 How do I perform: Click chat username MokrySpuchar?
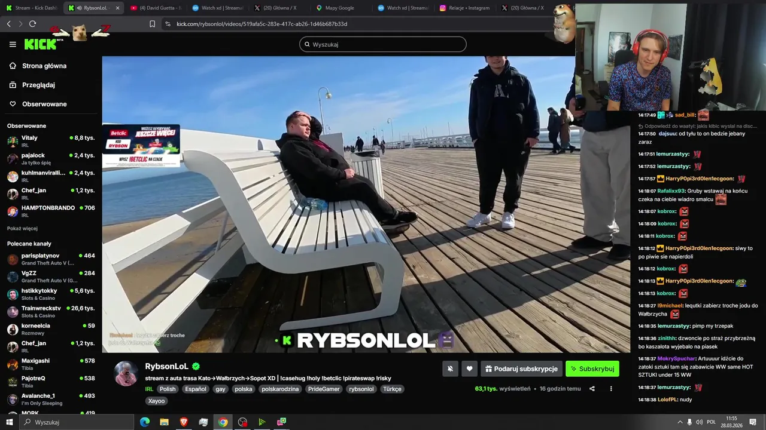[677, 358]
